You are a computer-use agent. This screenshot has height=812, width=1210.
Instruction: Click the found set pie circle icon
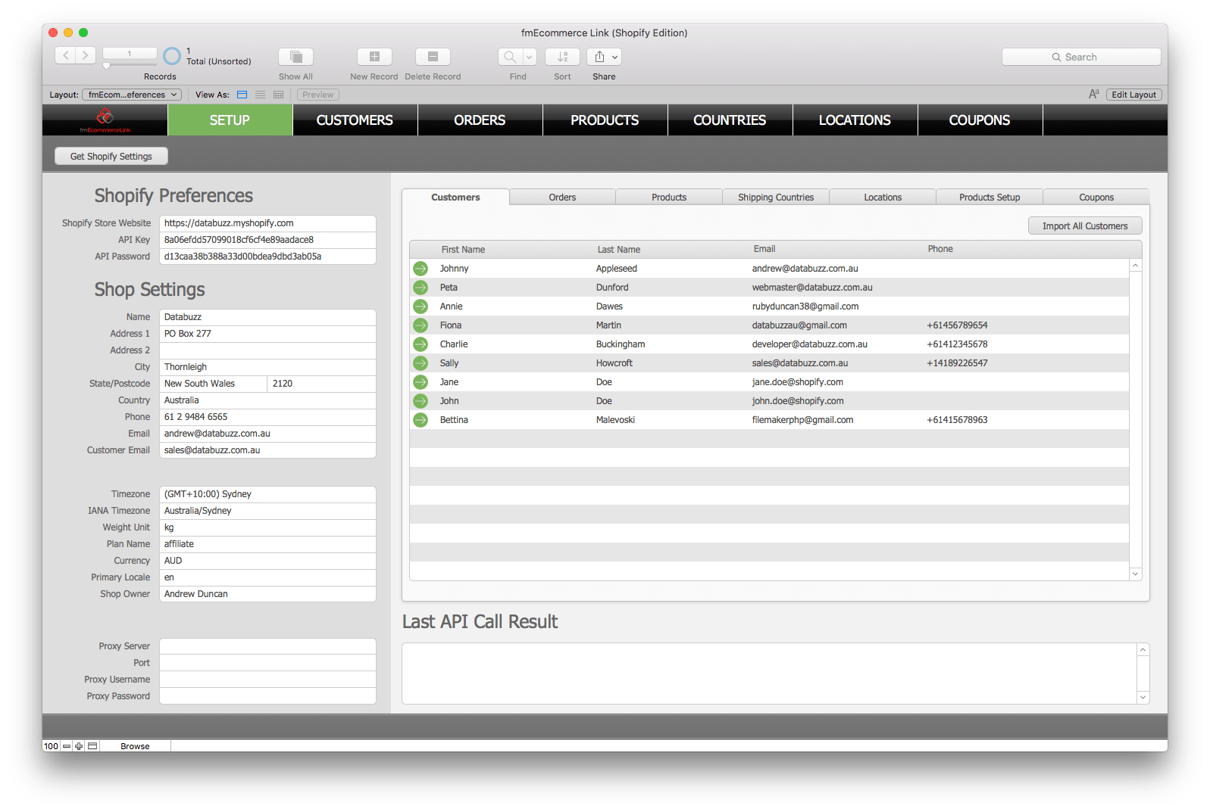tap(172, 56)
